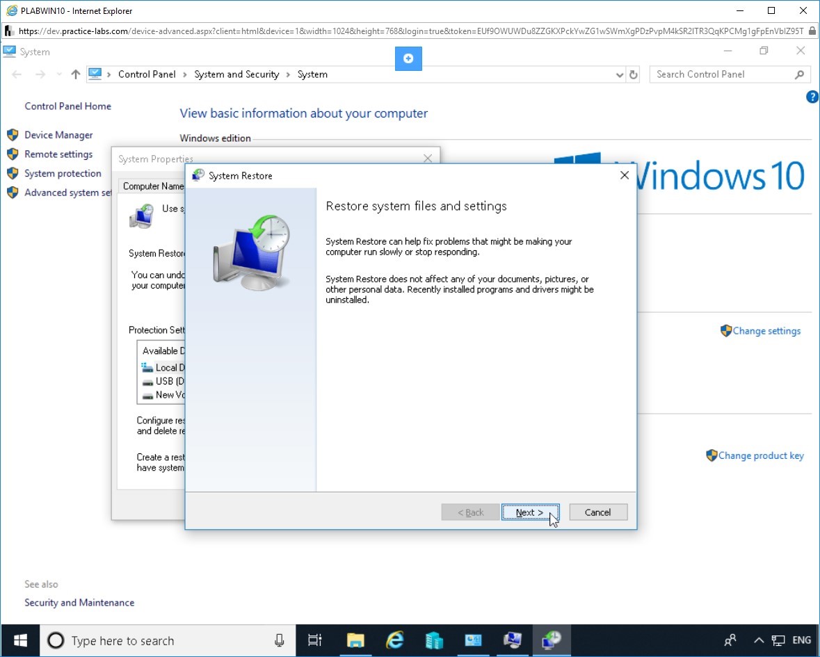Open Internet Explorer from the taskbar

point(395,640)
